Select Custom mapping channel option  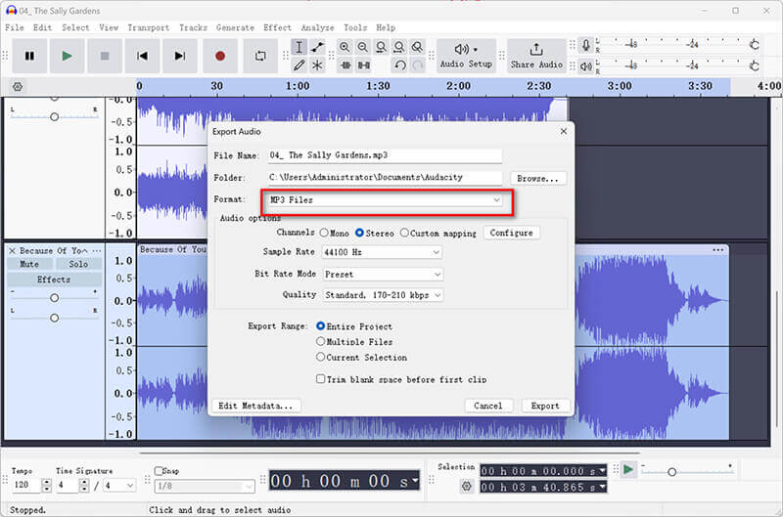404,233
